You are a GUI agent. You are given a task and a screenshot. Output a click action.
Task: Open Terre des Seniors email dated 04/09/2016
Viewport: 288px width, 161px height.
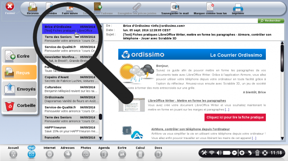pos(70,119)
